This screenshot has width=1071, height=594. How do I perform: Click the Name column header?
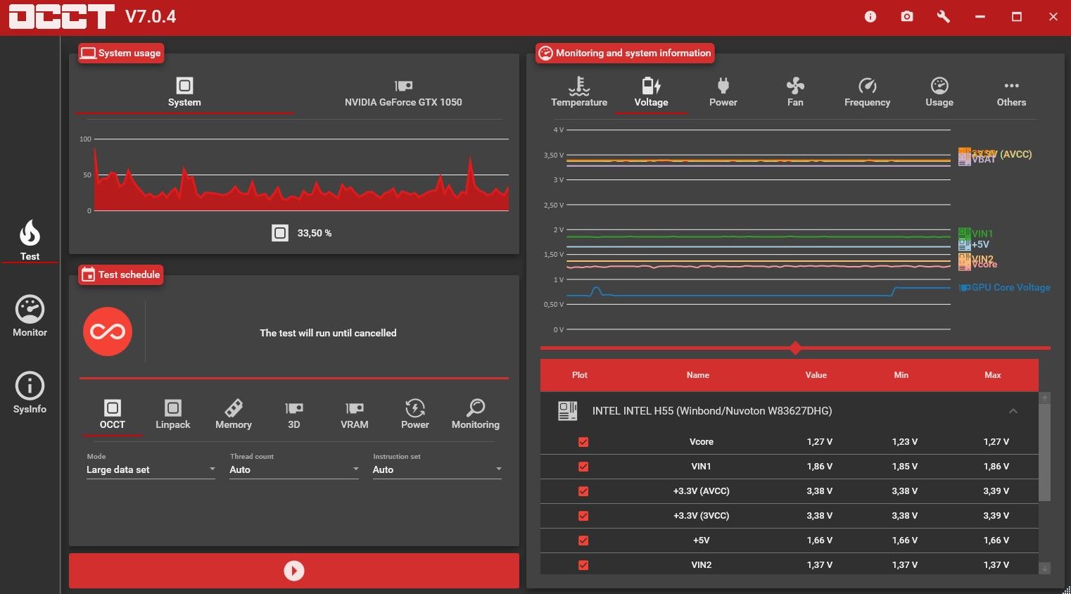698,375
